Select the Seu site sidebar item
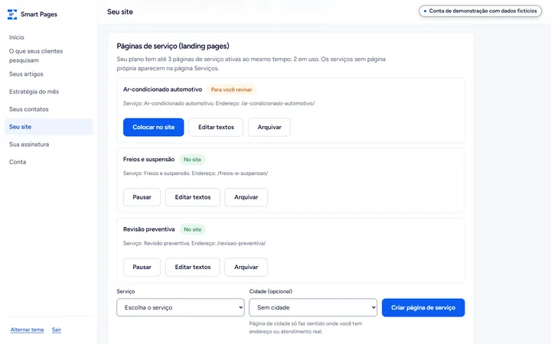The height and width of the screenshot is (344, 551). coord(48,127)
